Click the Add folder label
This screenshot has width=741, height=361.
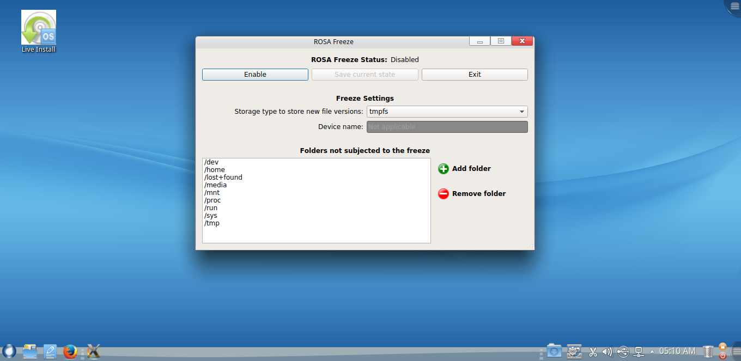pyautogui.click(x=471, y=169)
